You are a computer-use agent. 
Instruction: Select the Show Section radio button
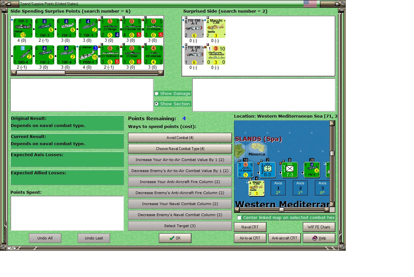[157, 104]
